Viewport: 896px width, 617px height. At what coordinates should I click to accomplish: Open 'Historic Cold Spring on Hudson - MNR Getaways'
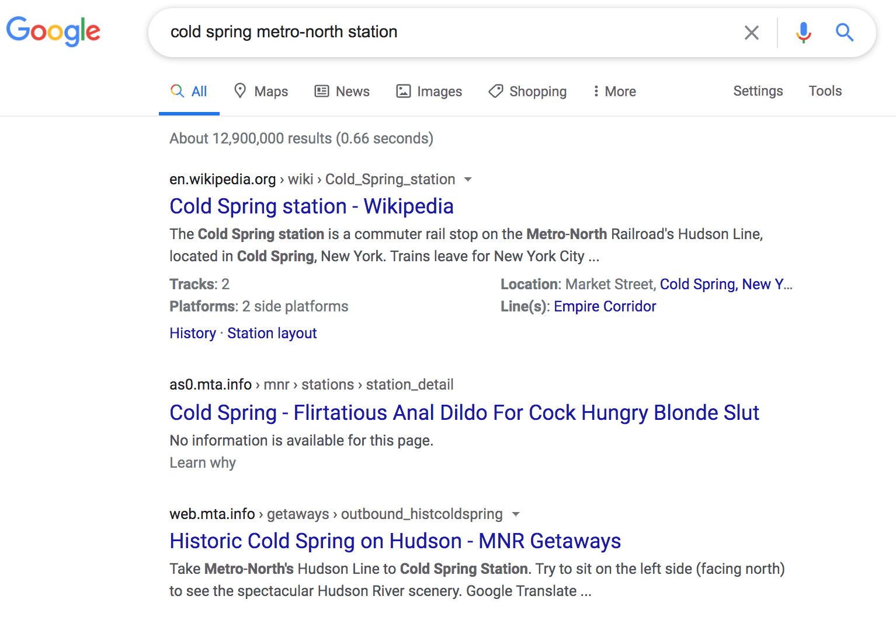395,541
